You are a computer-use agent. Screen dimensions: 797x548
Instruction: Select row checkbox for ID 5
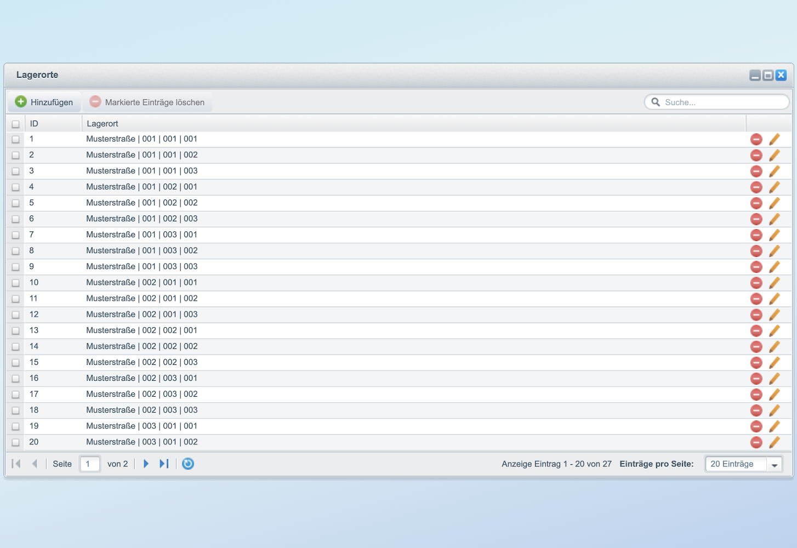point(15,203)
